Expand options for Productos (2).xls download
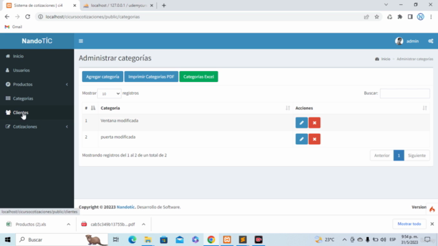Image resolution: width=438 pixels, height=246 pixels. click(68, 224)
